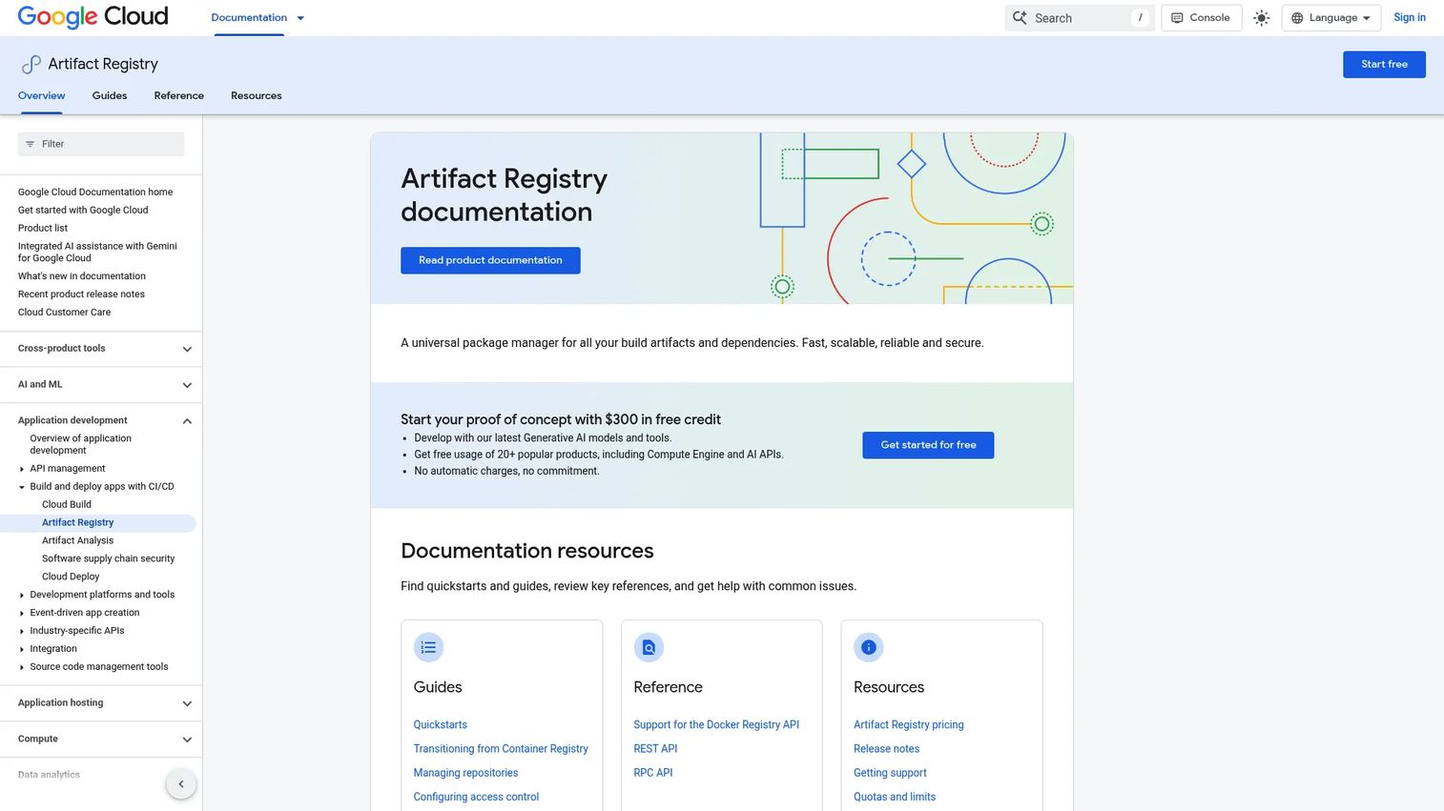The height and width of the screenshot is (811, 1444).
Task: Collapse Build and deploy apps with CI/CD
Action: (22, 487)
